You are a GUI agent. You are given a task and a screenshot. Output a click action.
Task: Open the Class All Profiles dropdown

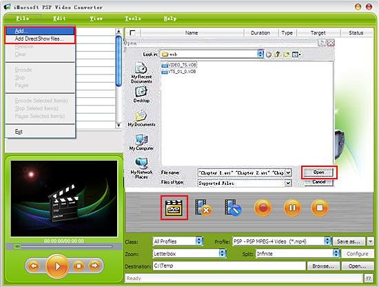[199, 241]
